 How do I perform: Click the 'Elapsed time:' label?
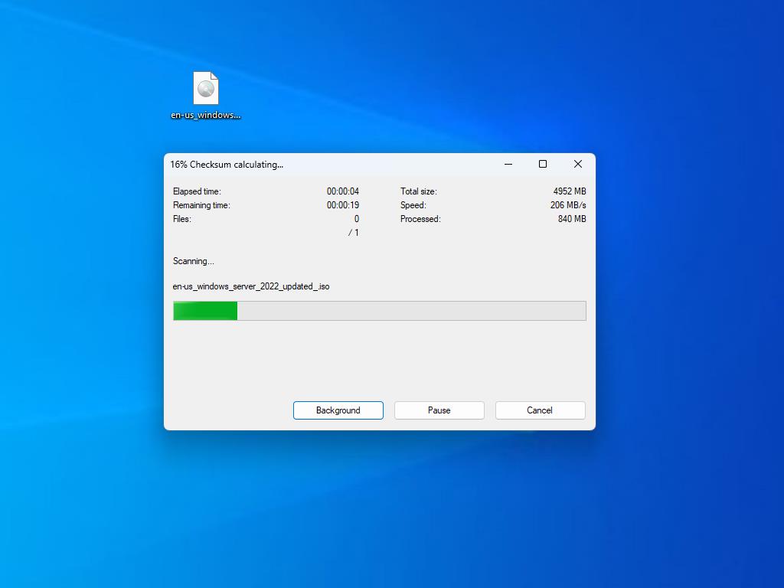point(197,191)
